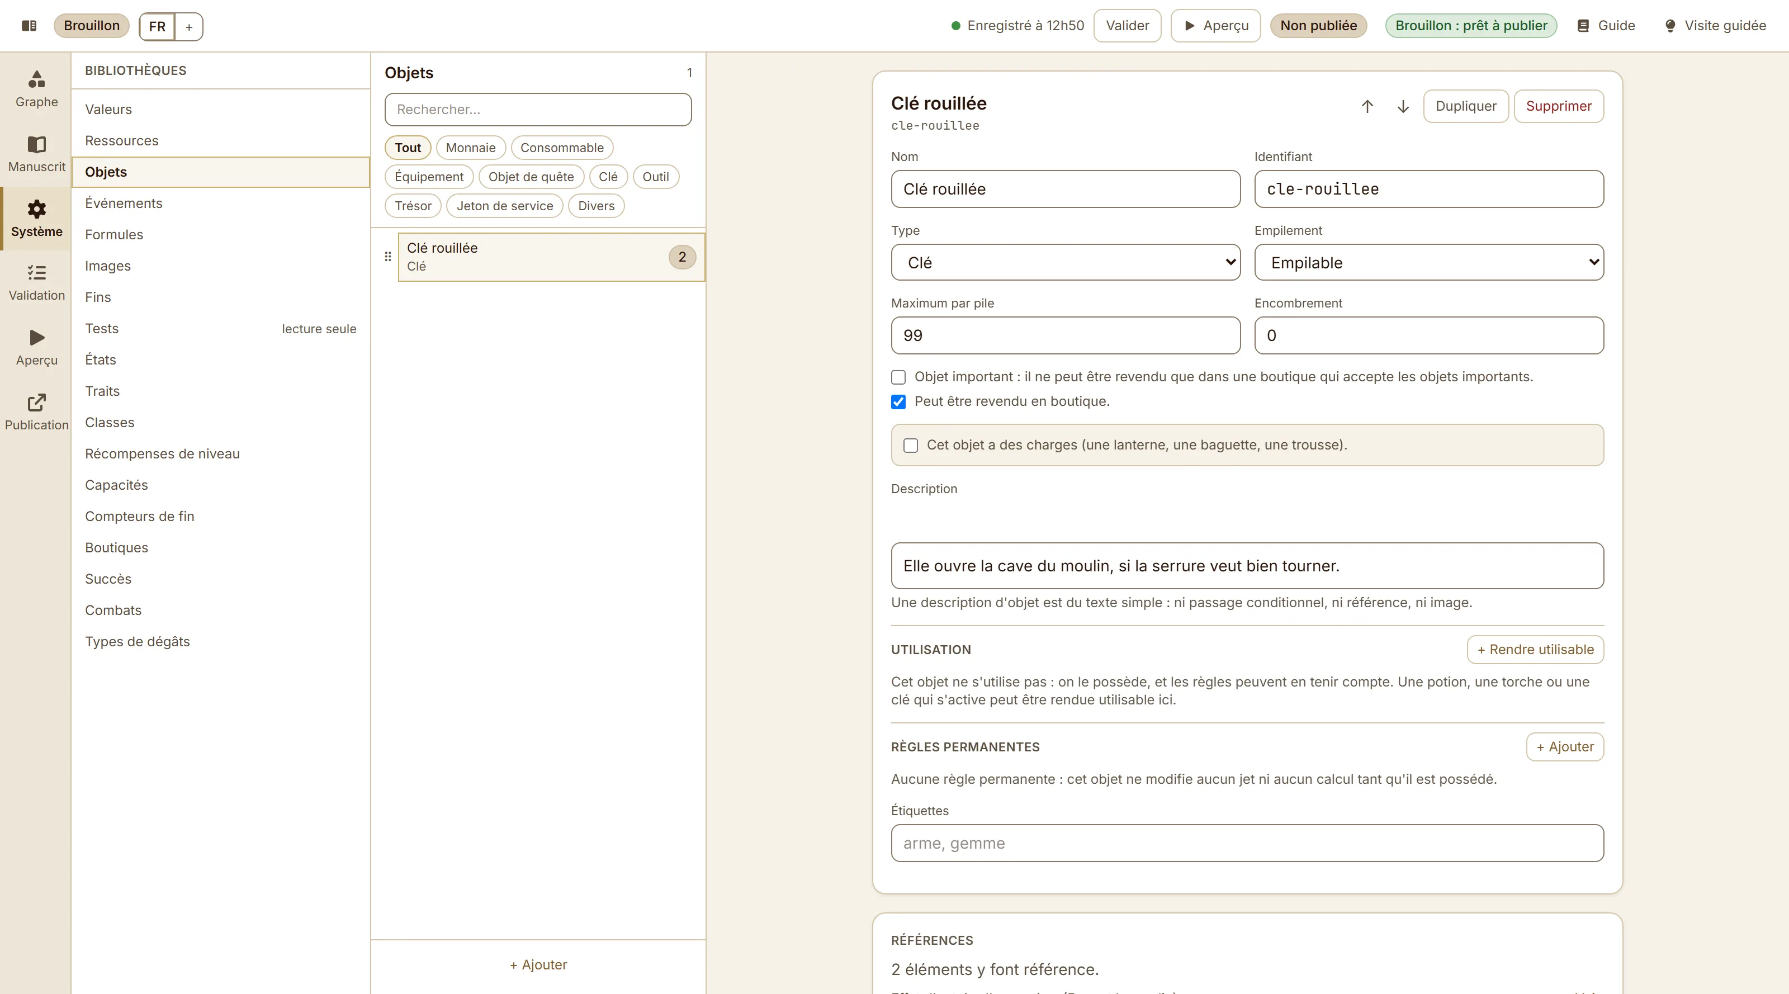Open the Validation checklist section

pyautogui.click(x=36, y=283)
